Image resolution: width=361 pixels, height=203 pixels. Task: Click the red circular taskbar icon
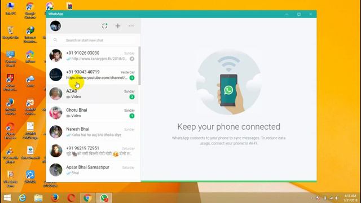click(x=71, y=198)
